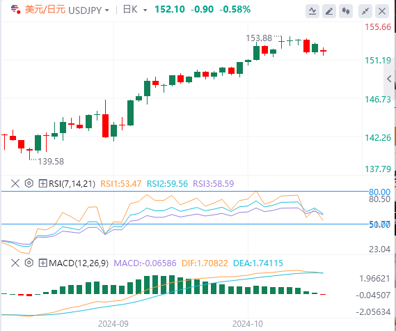The width and height of the screenshot is (396, 331).
Task: Open the indicator line chart icon
Action: pos(312,11)
